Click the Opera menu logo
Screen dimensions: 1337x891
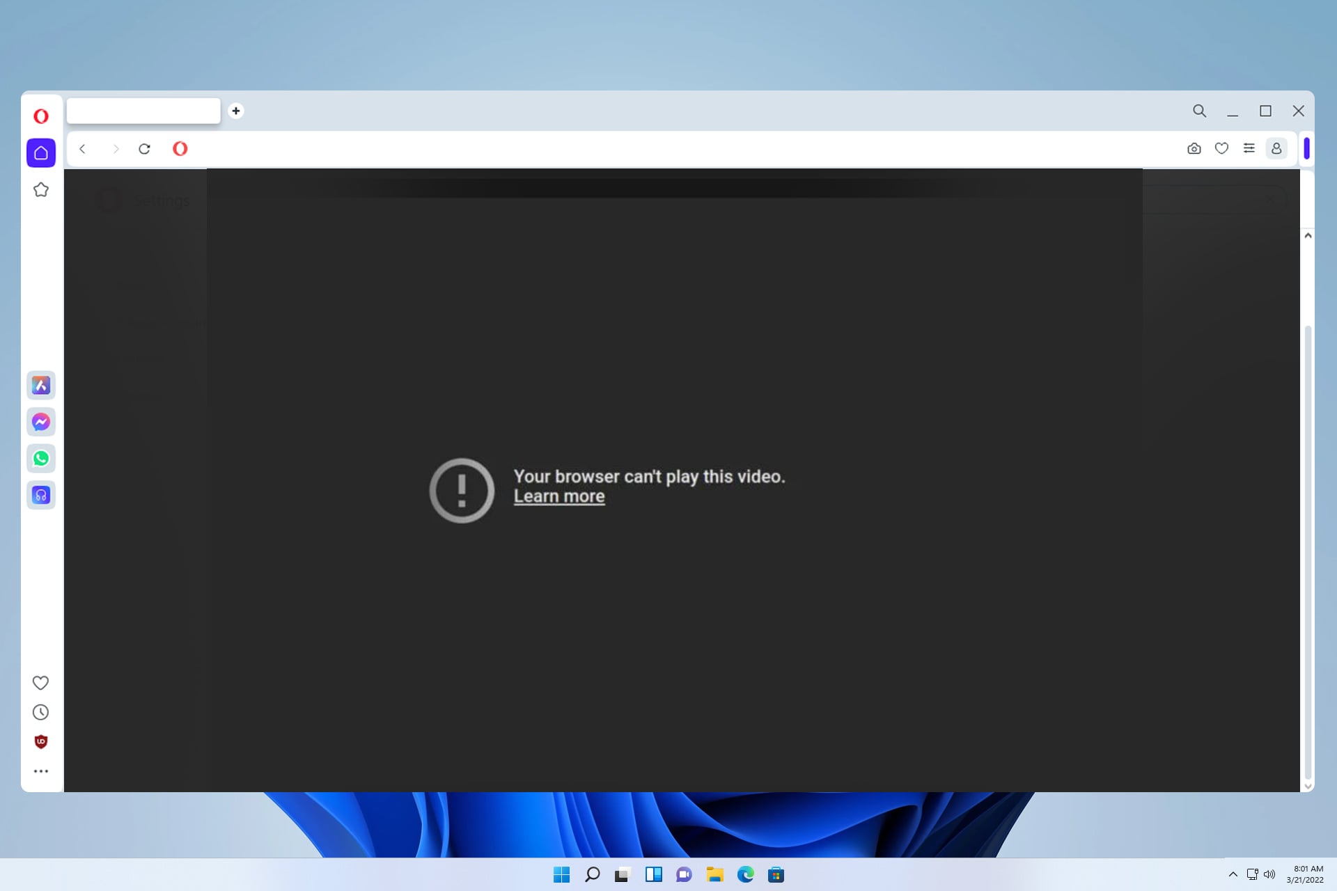tap(41, 116)
